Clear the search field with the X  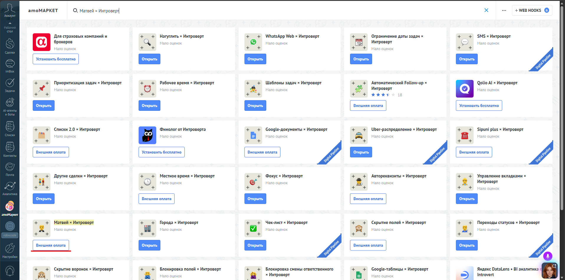[x=486, y=10]
